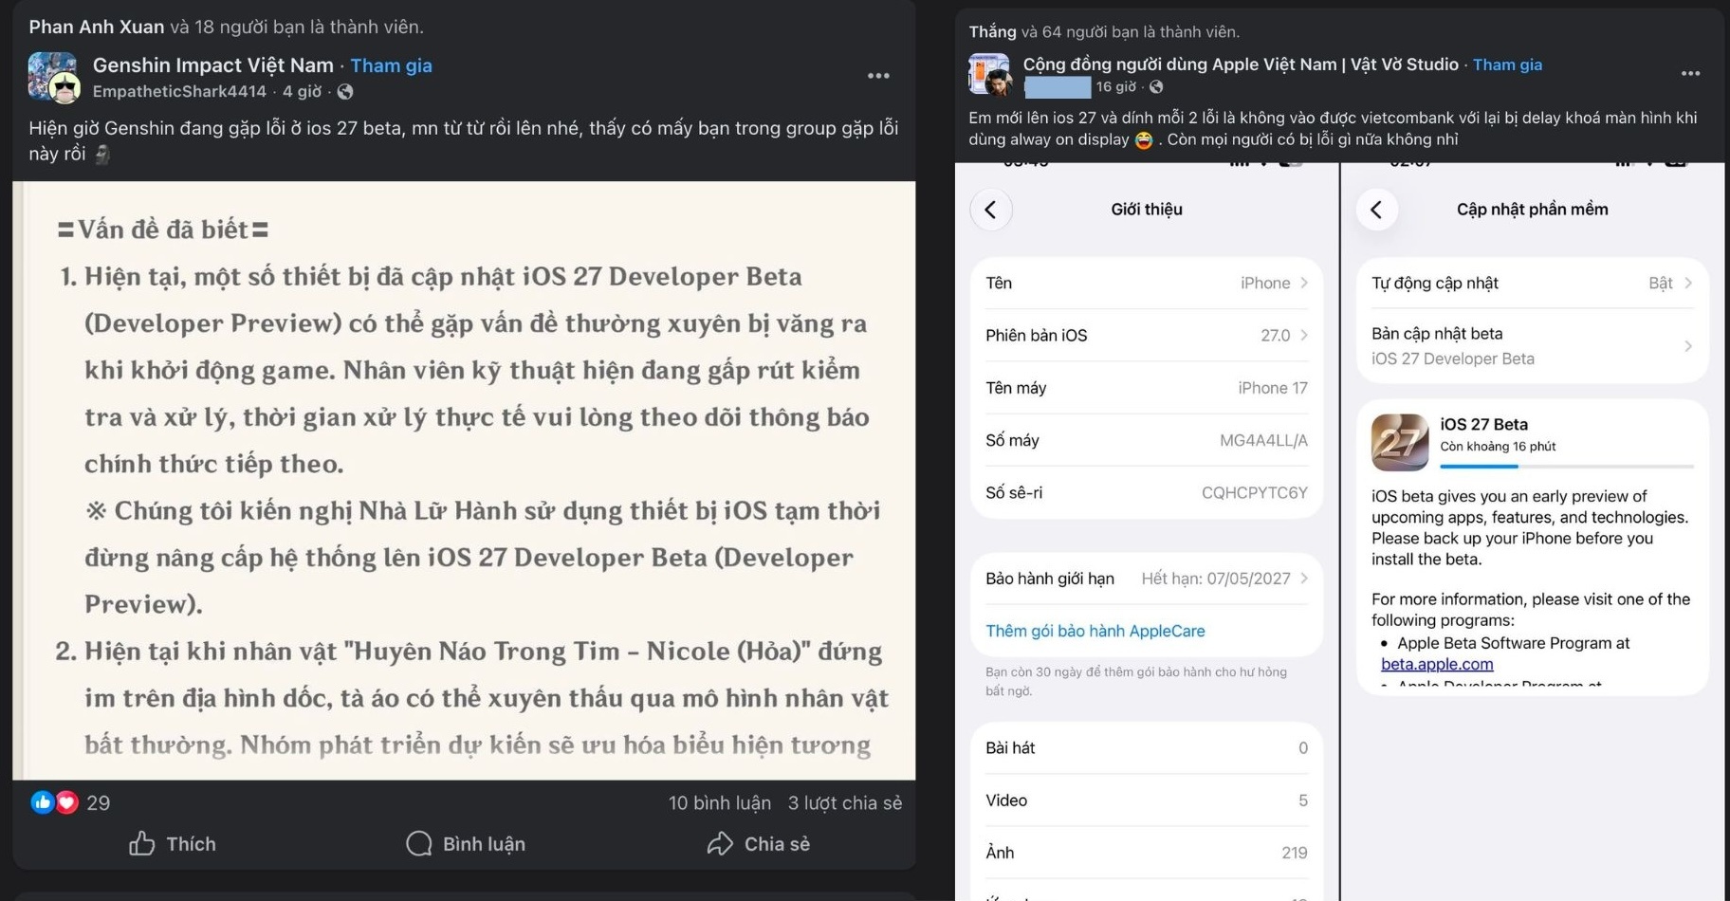The image size is (1730, 901).
Task: Open Apple Việt Nam community group avatar
Action: [x=989, y=74]
